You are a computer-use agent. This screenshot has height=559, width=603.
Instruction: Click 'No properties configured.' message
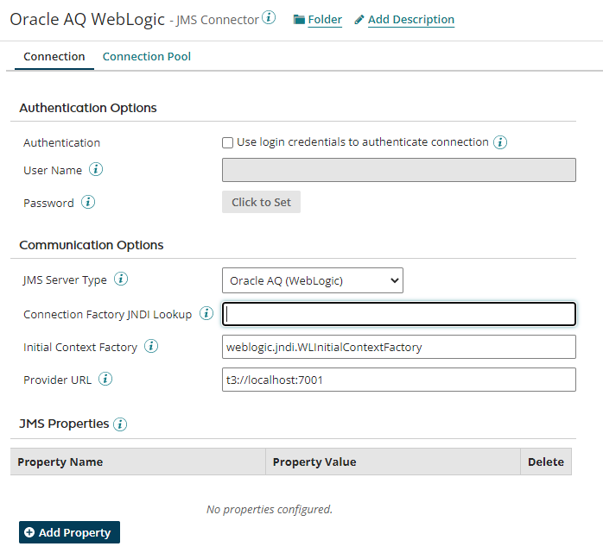coord(270,510)
